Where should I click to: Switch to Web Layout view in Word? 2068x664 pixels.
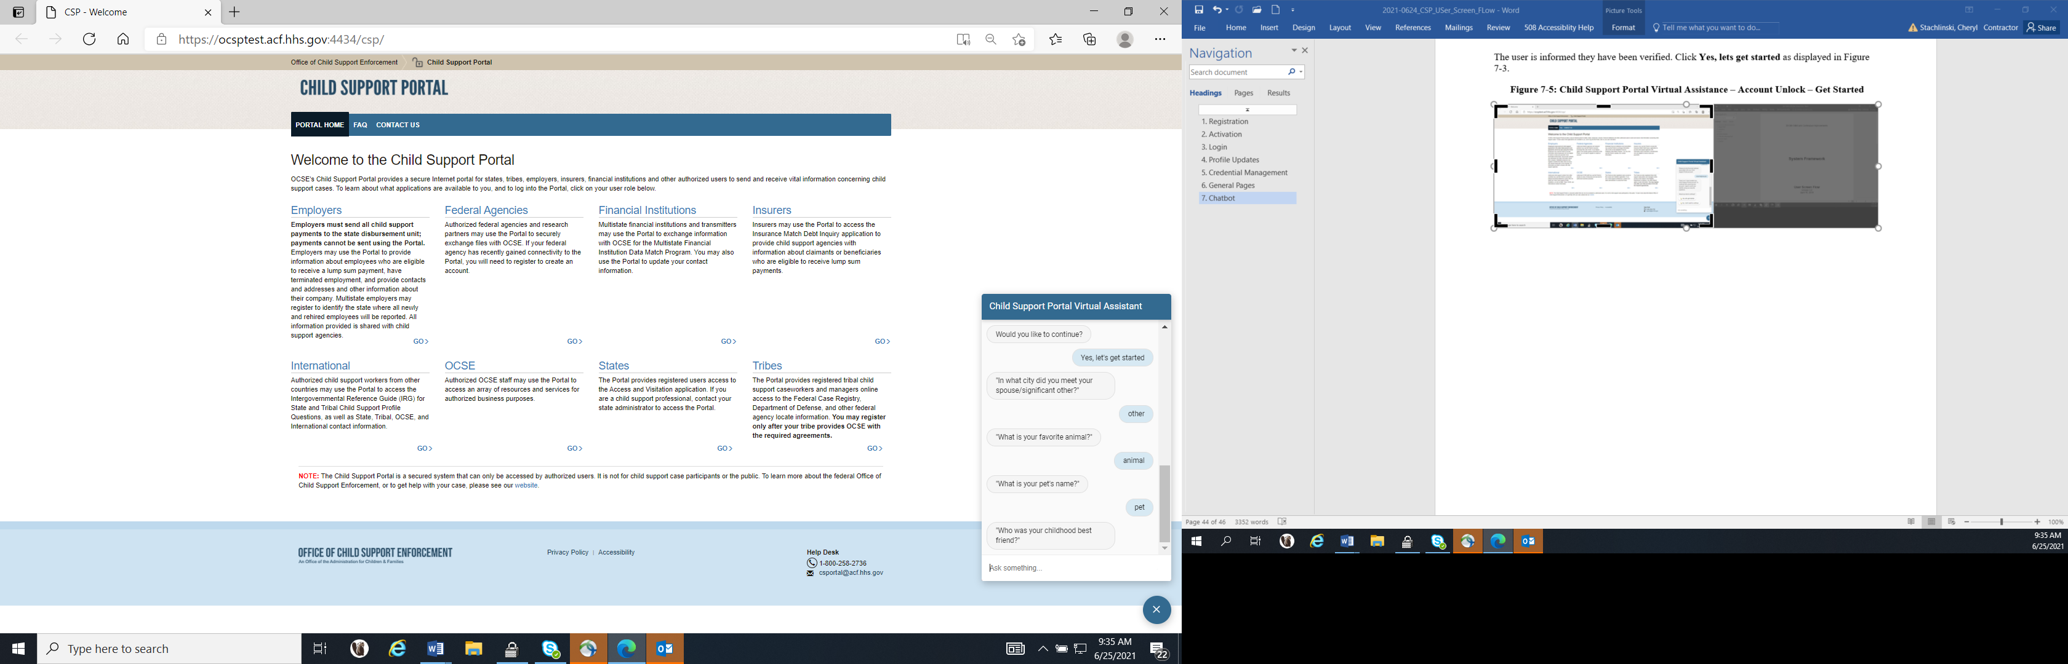click(1952, 522)
